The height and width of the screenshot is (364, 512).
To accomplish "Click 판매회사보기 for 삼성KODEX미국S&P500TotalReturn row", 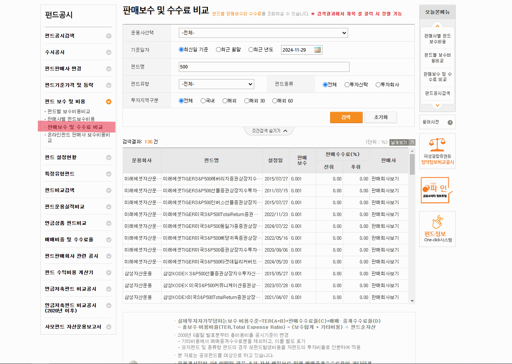I will 385,297.
